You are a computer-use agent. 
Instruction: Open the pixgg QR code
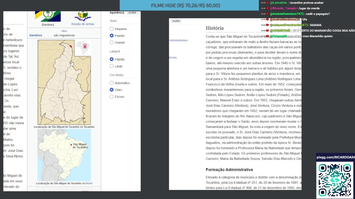point(335,180)
